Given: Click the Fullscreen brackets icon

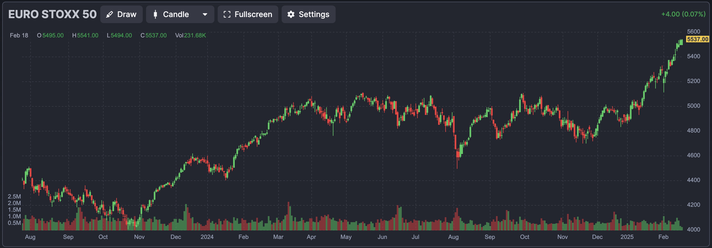Looking at the screenshot, I should pyautogui.click(x=227, y=14).
